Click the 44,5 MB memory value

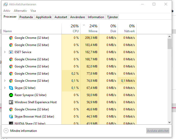pos(92,117)
